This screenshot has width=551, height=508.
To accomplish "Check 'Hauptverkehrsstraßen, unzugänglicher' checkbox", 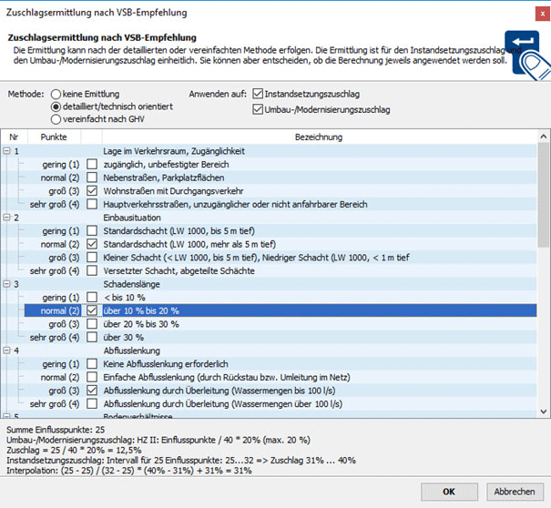I will pos(92,204).
